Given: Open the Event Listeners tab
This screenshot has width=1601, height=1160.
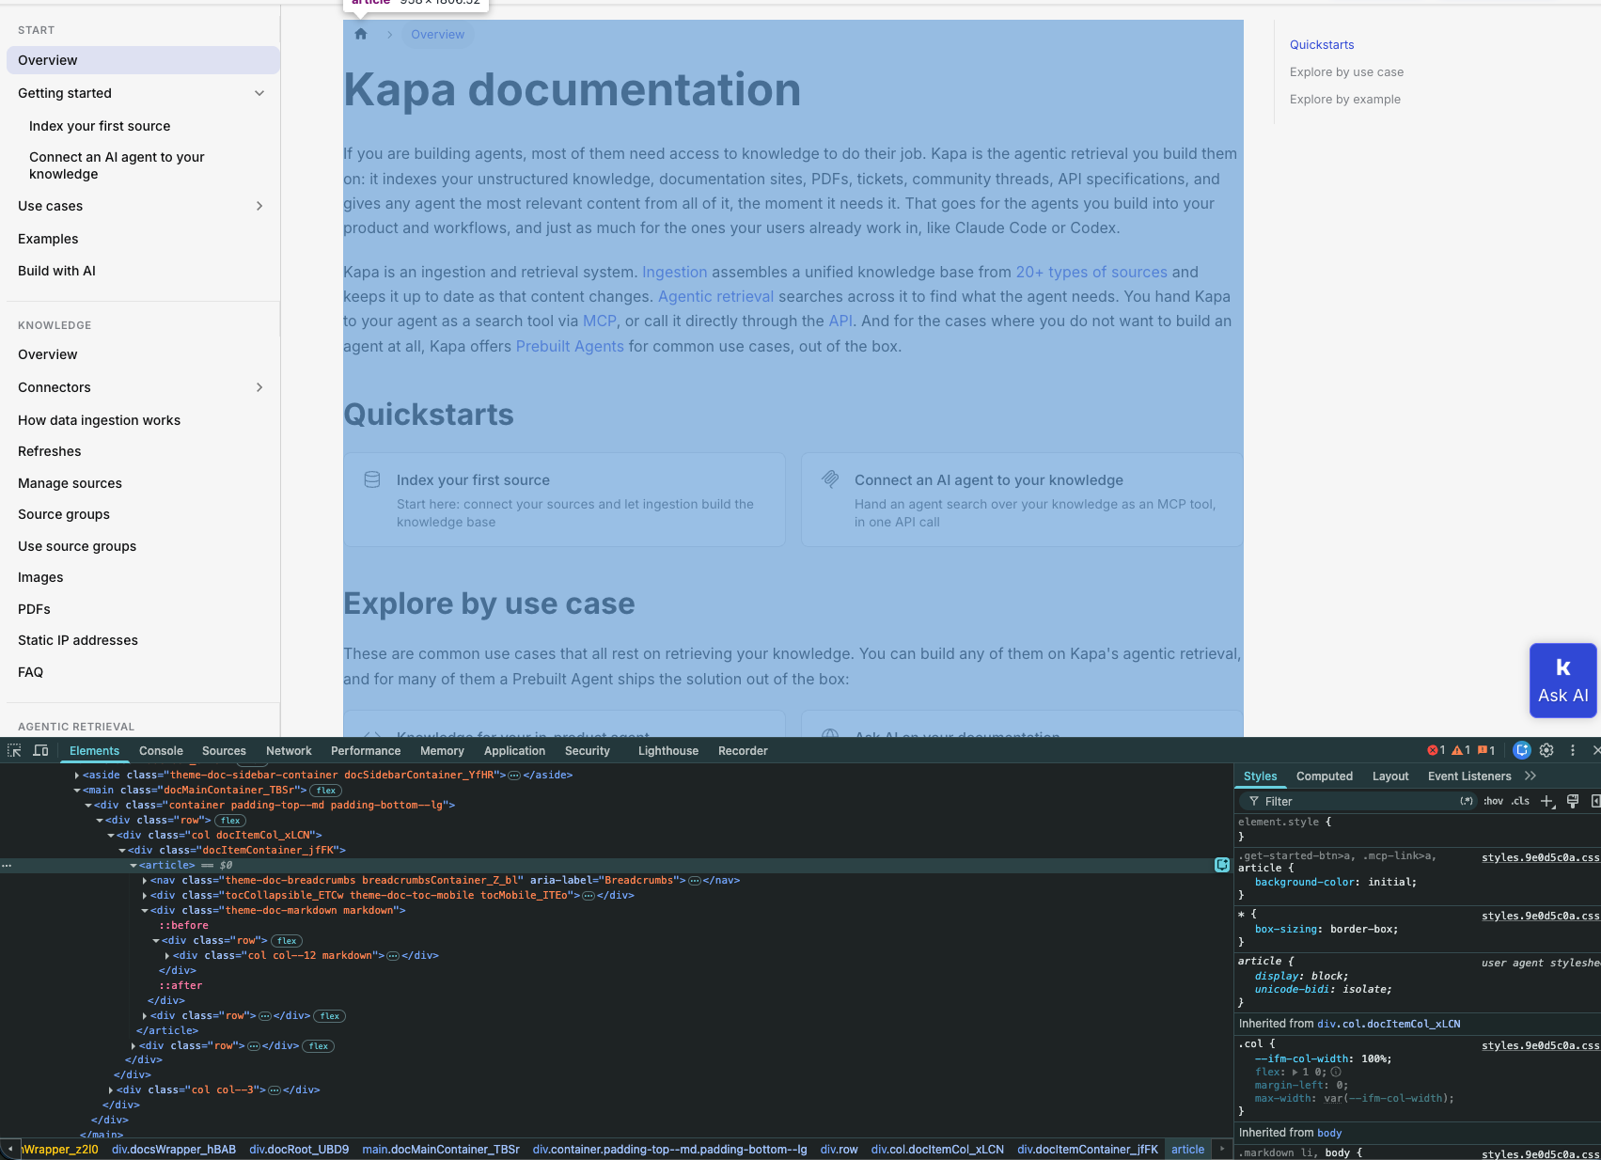Looking at the screenshot, I should point(1469,776).
